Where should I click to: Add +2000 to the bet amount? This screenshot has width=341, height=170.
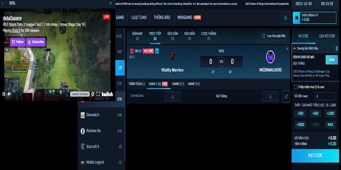(300, 125)
